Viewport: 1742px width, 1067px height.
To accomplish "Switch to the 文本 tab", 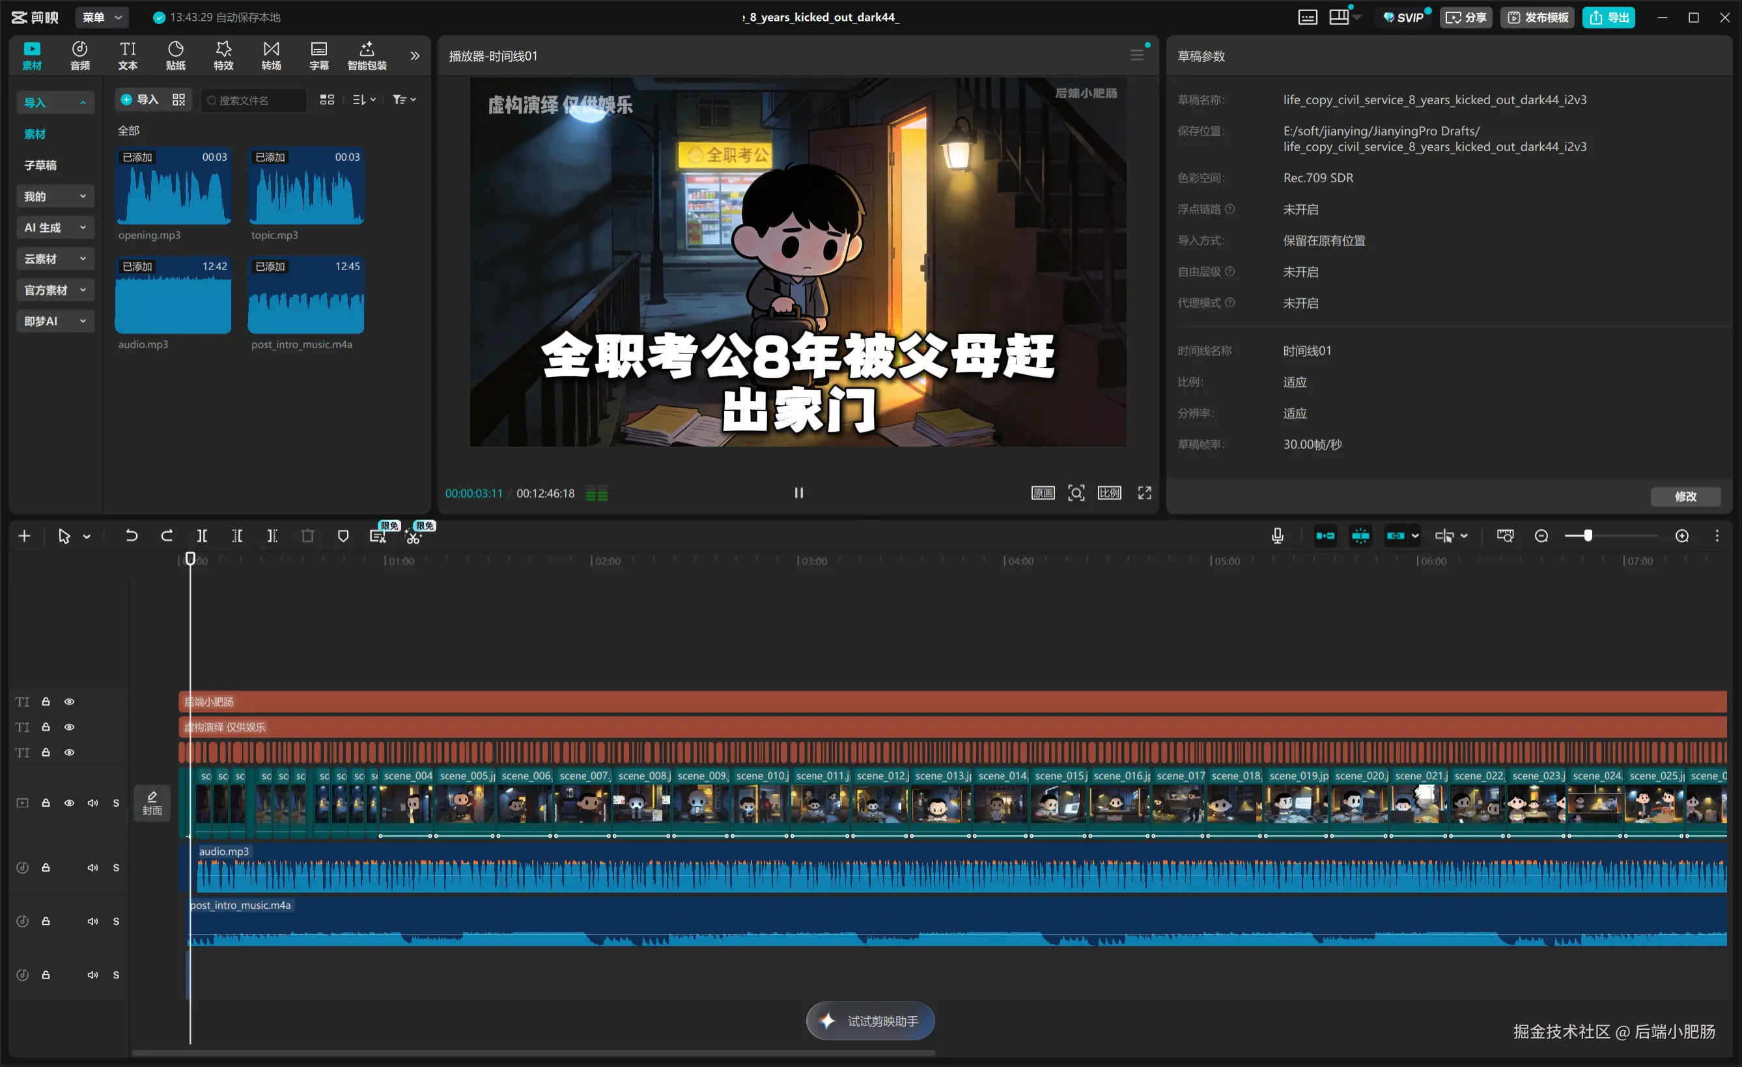I will pos(128,56).
